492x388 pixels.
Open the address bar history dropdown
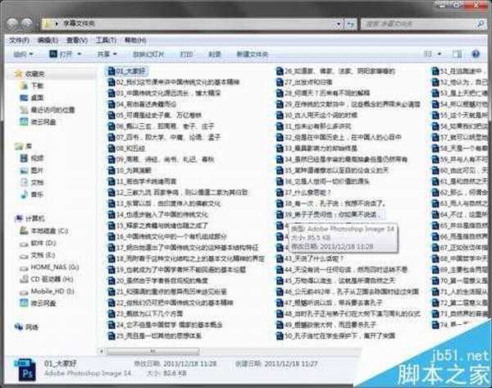pos(338,24)
